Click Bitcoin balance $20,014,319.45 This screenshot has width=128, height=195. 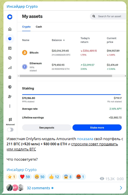[60, 51]
